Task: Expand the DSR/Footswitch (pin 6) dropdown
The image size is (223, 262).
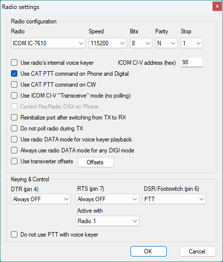Action: click(x=174, y=199)
